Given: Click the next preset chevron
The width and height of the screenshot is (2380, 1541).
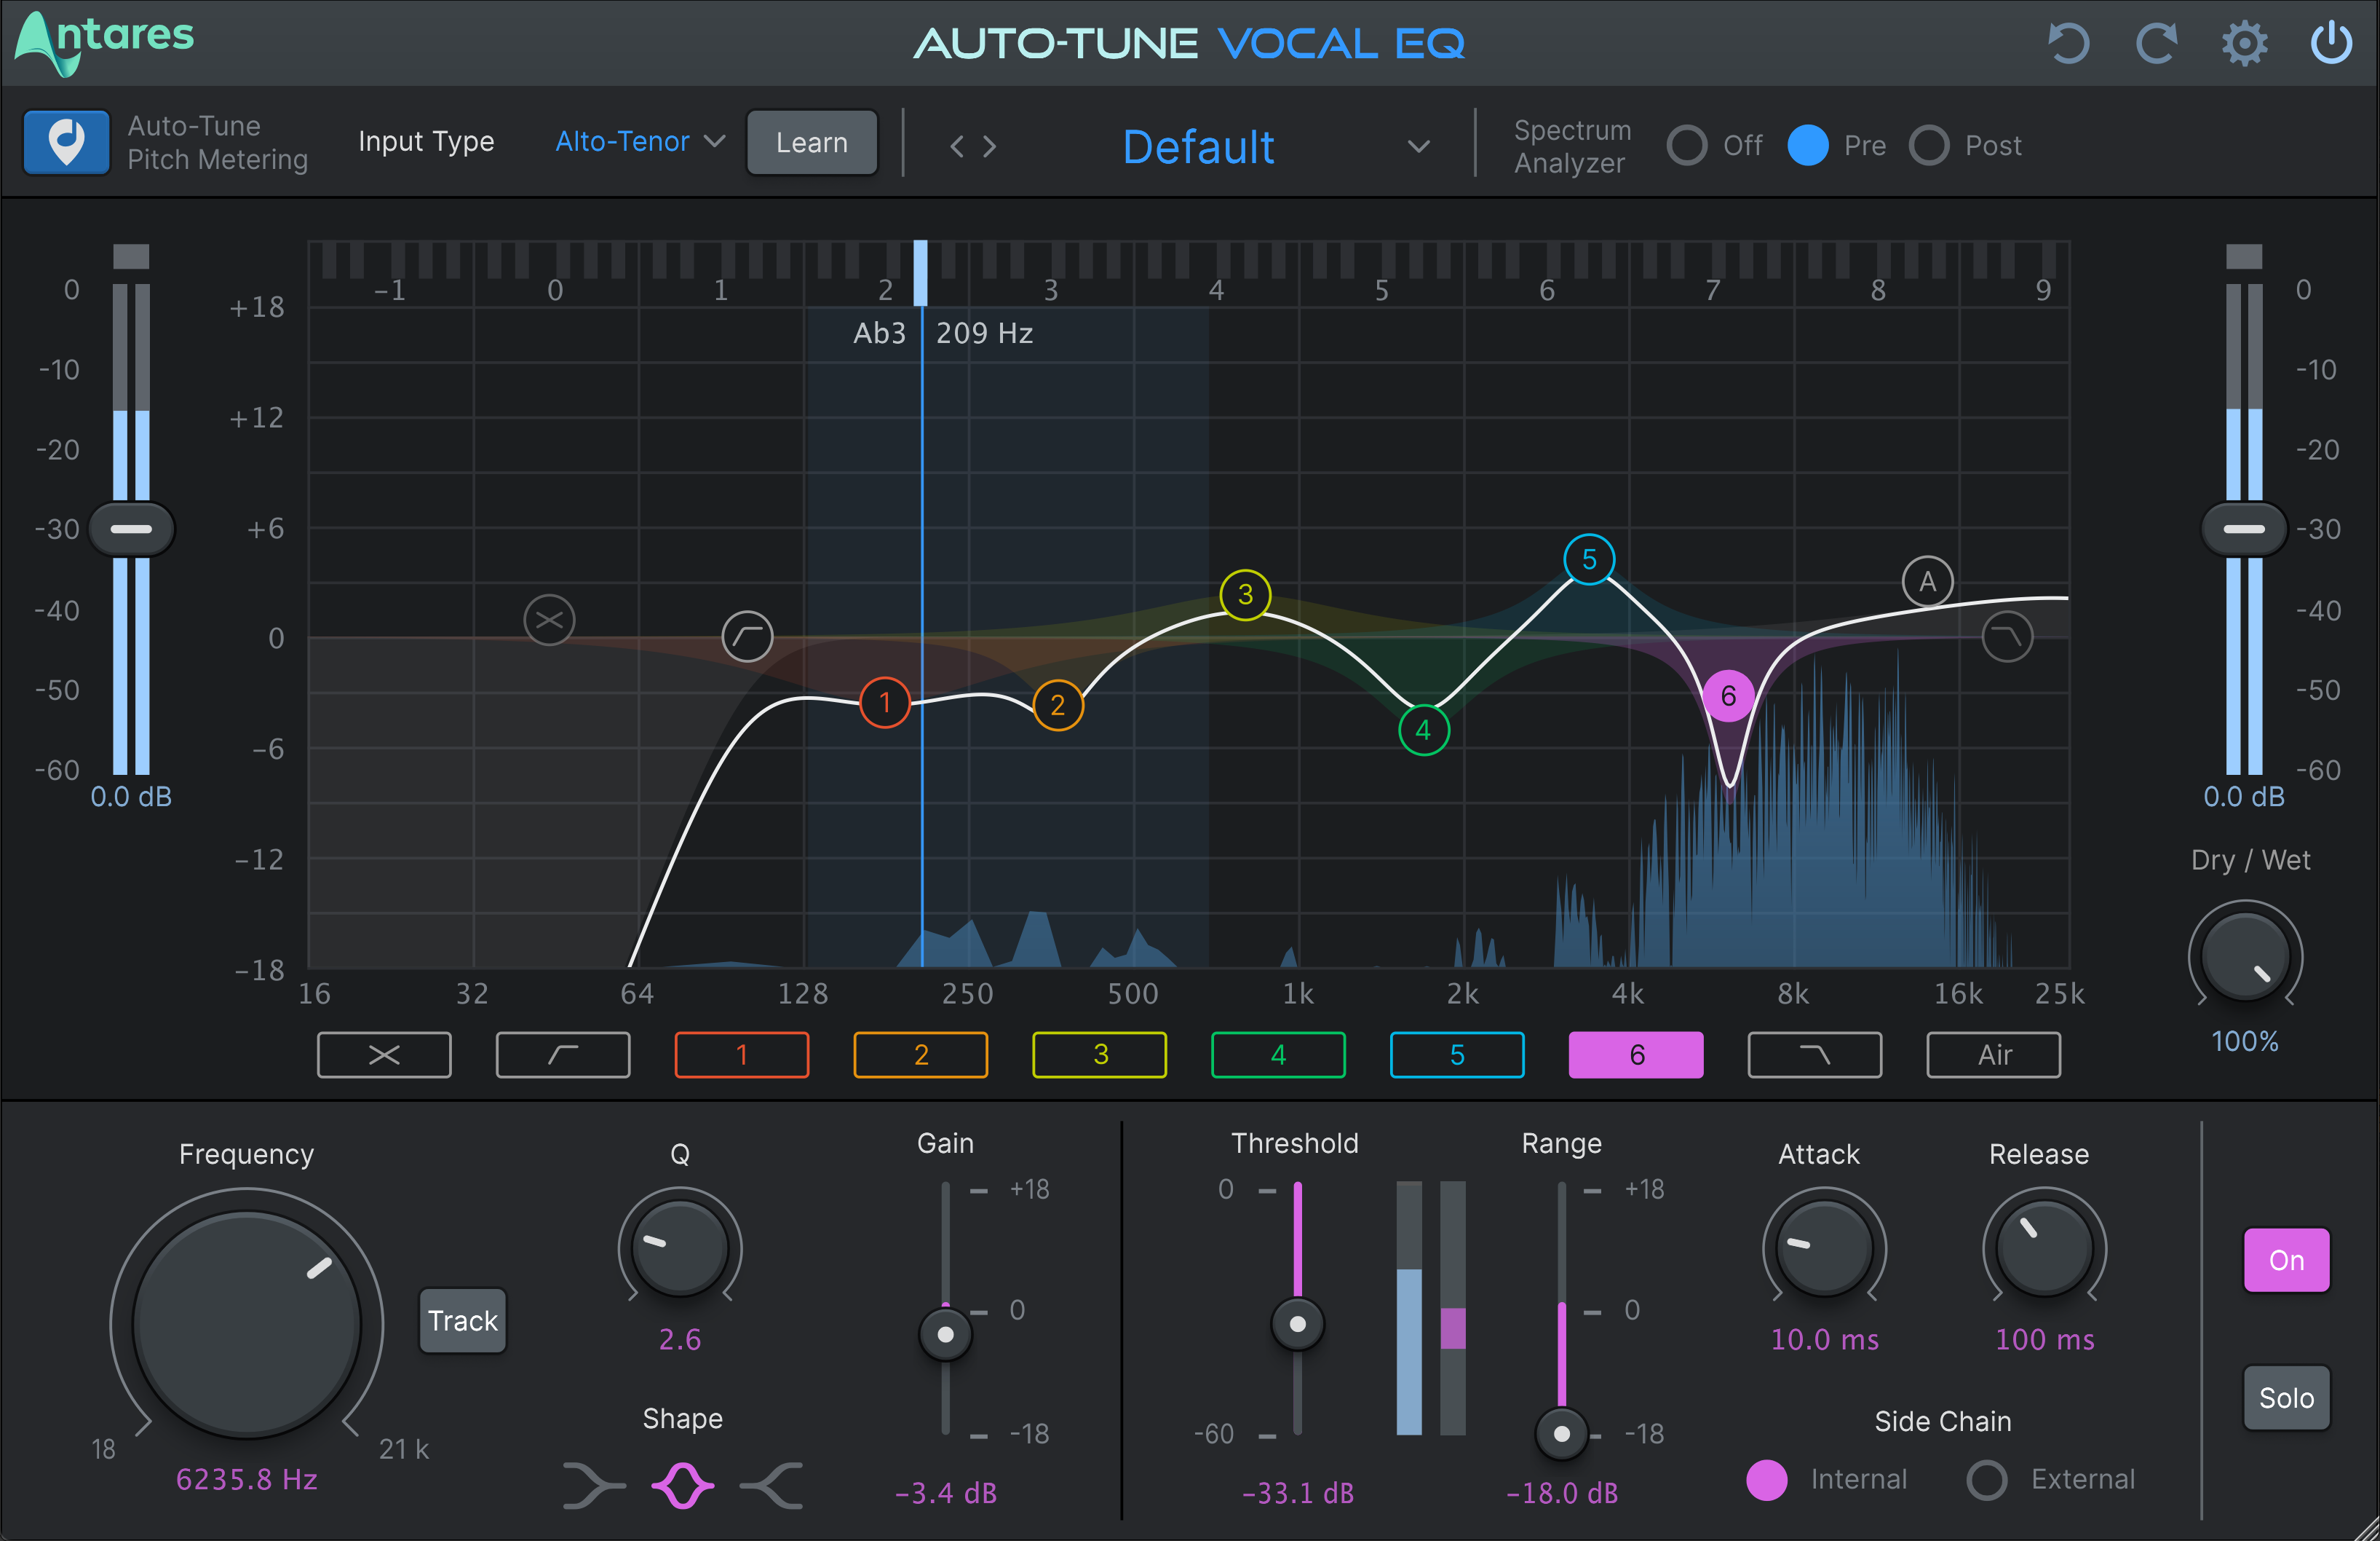Looking at the screenshot, I should [x=990, y=146].
